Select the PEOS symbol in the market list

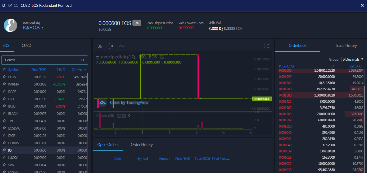(x=12, y=77)
